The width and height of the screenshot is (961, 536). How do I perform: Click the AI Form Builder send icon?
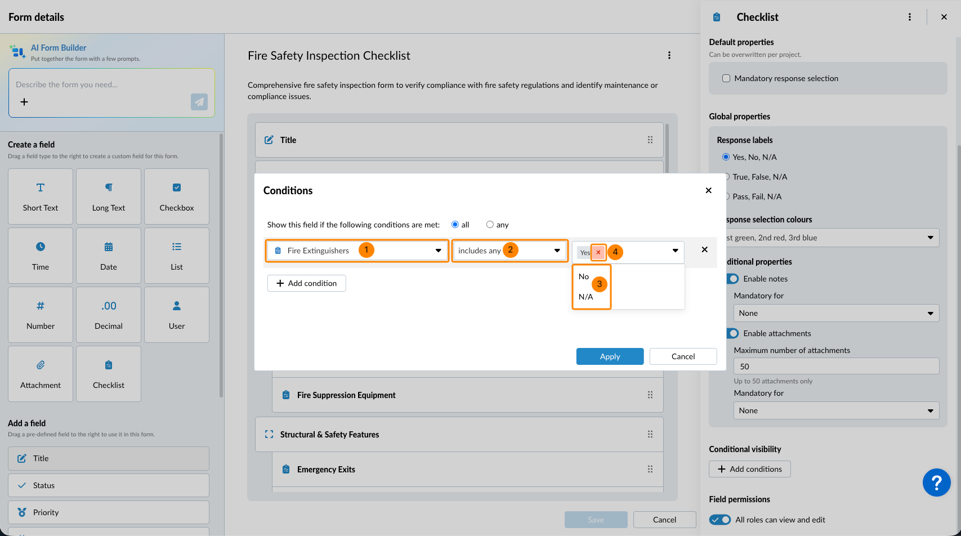(x=199, y=102)
